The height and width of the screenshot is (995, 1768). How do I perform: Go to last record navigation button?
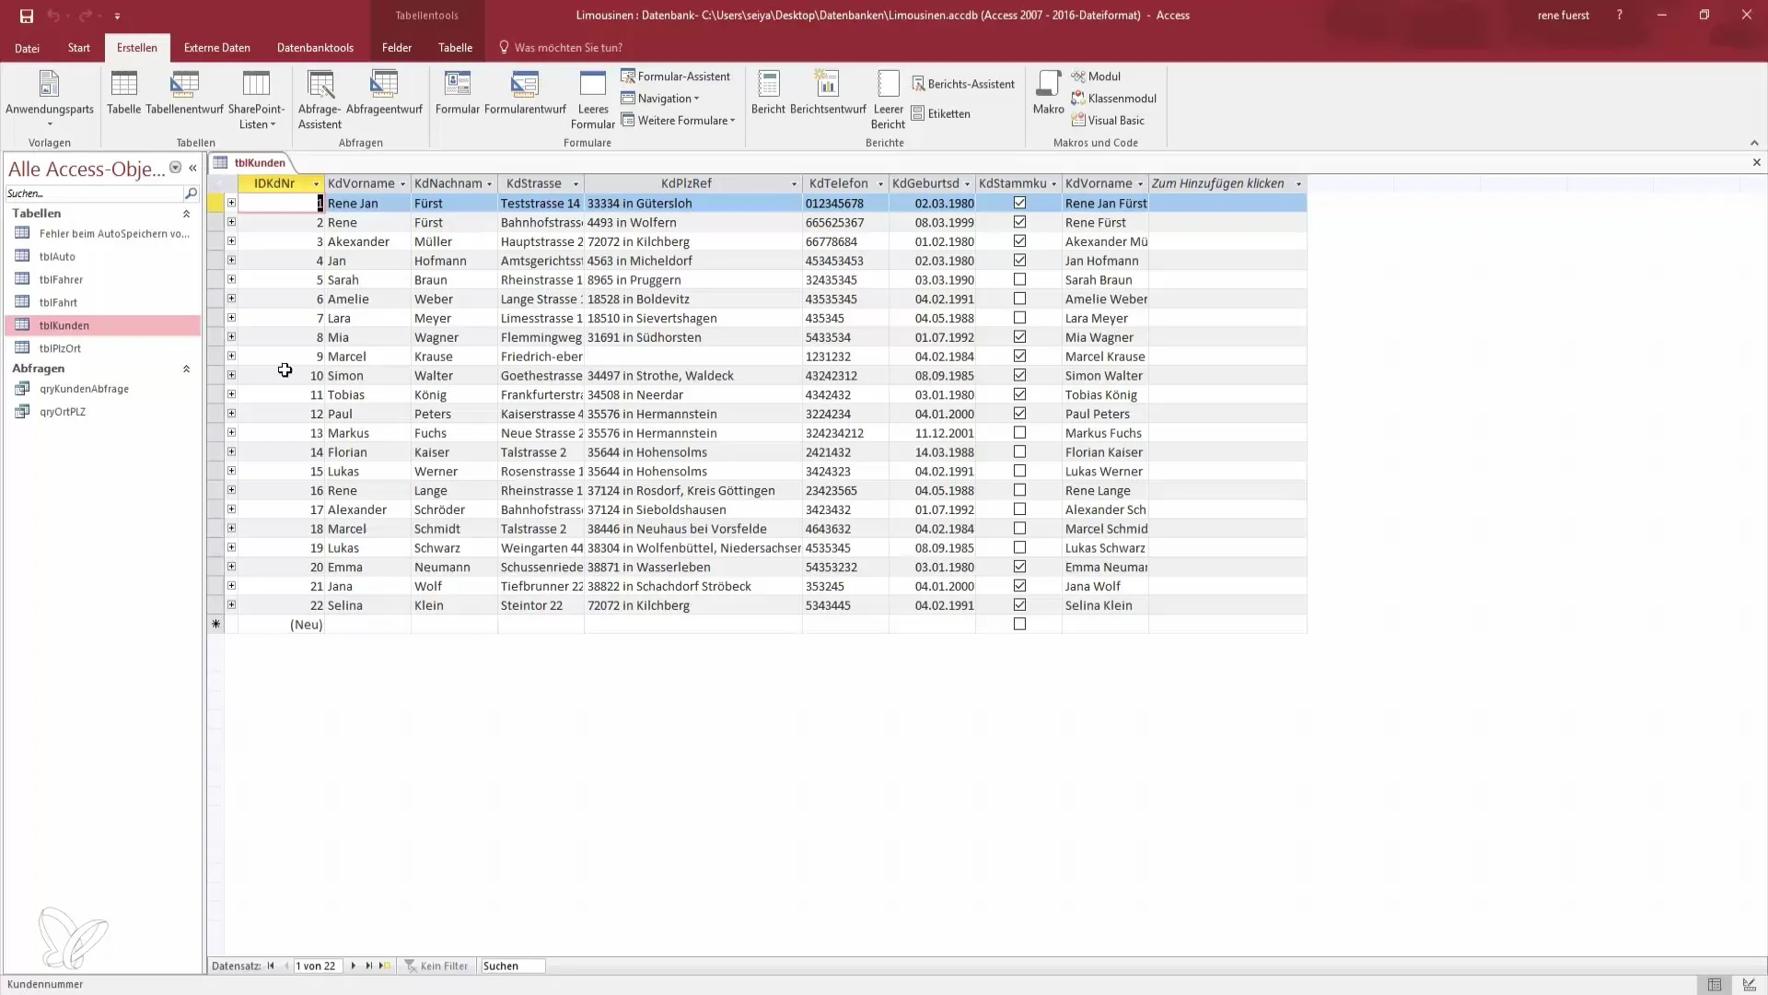(368, 966)
